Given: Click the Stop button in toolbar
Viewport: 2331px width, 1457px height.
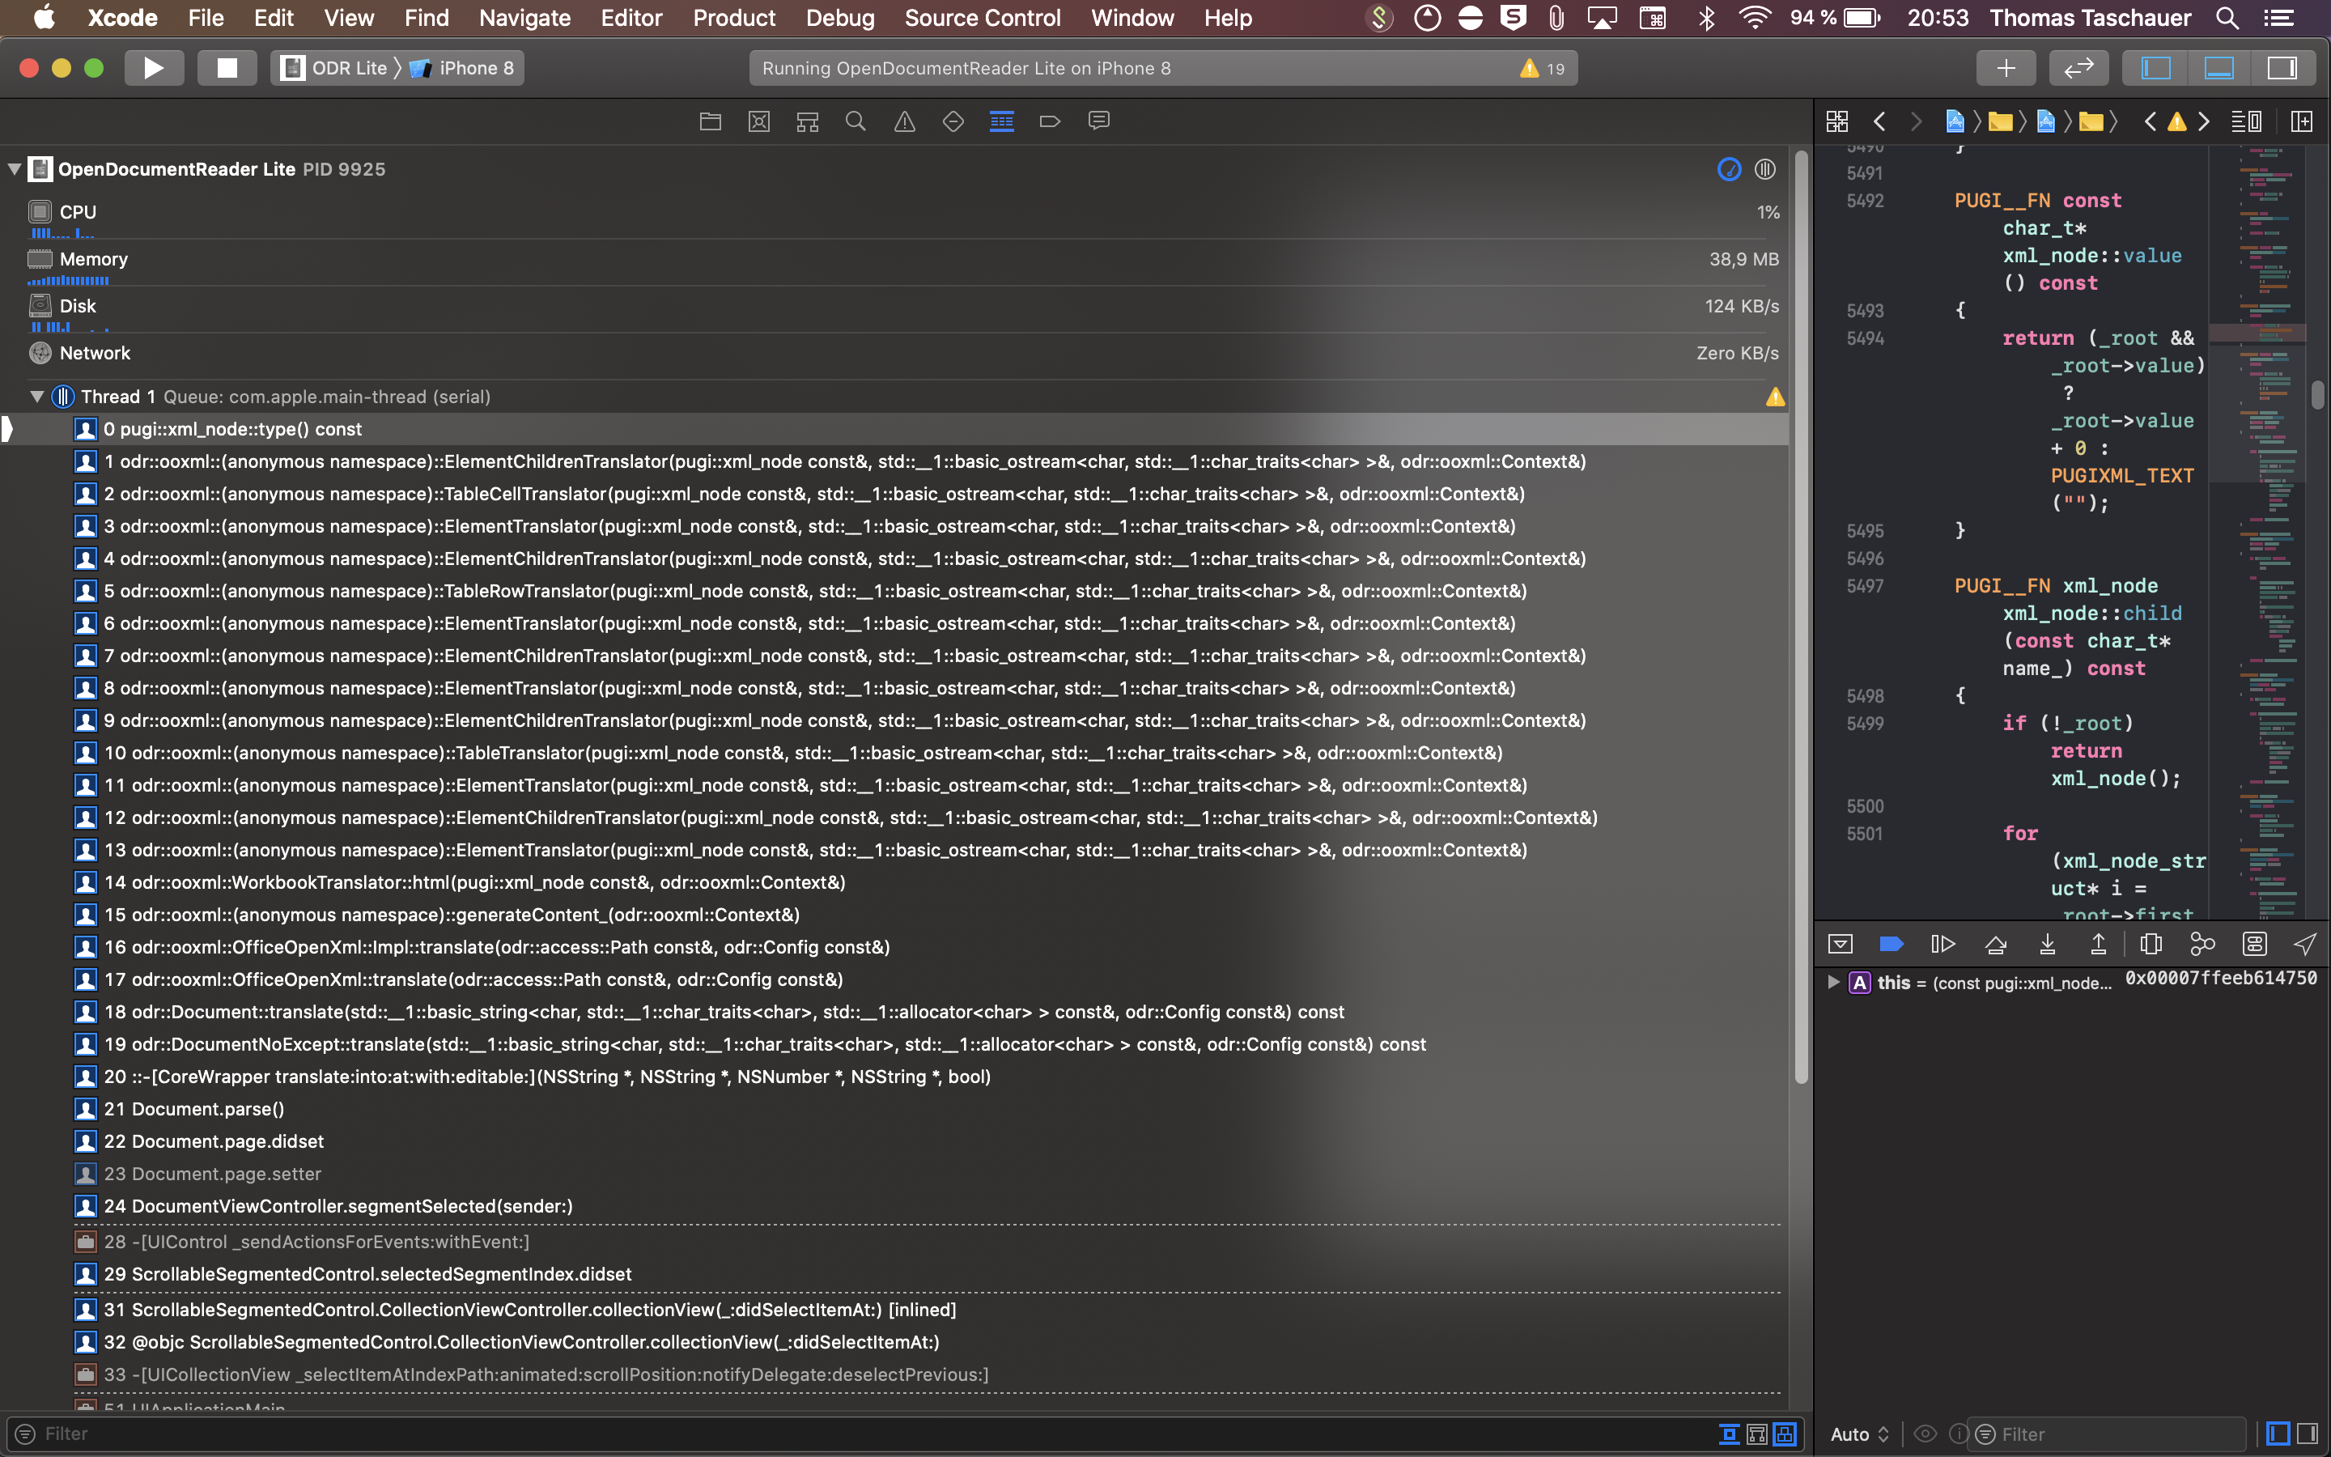Looking at the screenshot, I should click(227, 69).
